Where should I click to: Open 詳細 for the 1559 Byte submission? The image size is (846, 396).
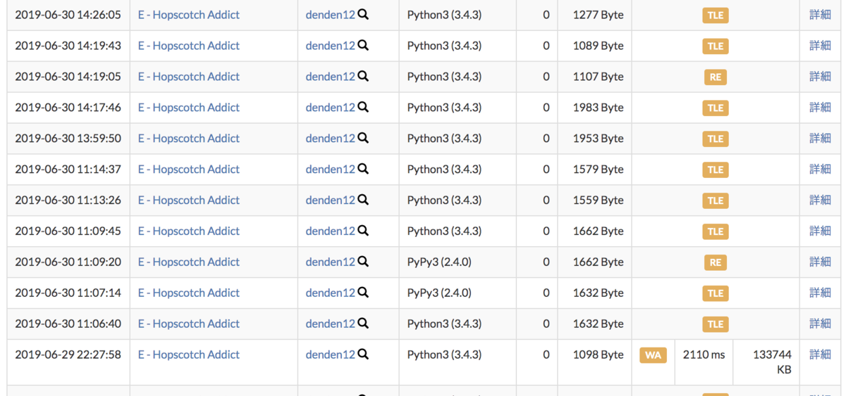pyautogui.click(x=820, y=200)
